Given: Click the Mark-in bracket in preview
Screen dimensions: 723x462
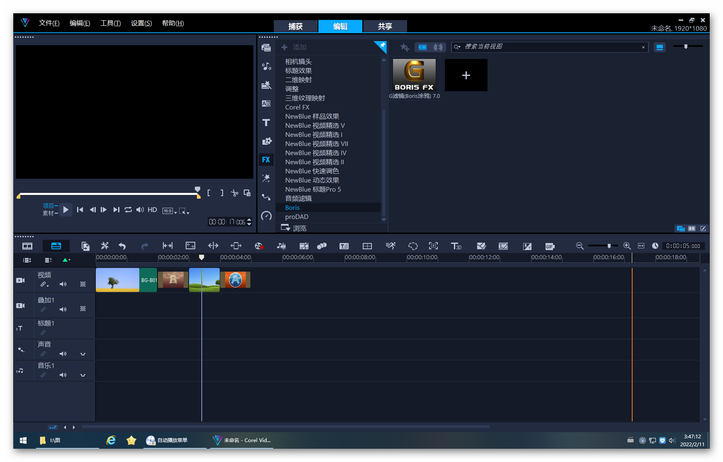Looking at the screenshot, I should 209,193.
